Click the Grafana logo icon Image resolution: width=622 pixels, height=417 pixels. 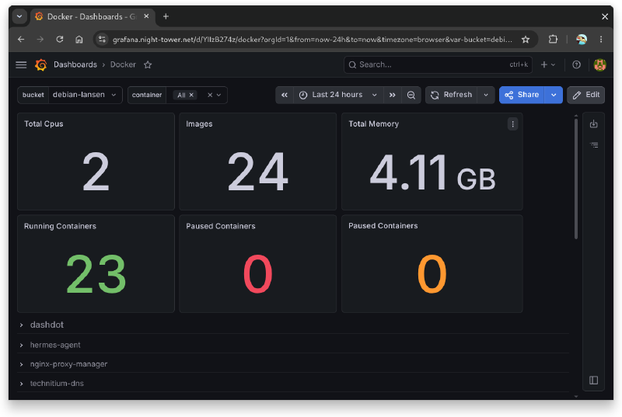coord(41,64)
